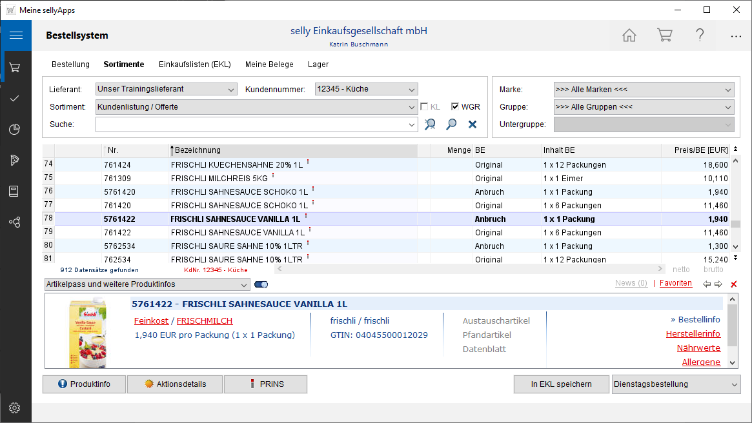Click the tag/label sidebar icon

point(15,160)
